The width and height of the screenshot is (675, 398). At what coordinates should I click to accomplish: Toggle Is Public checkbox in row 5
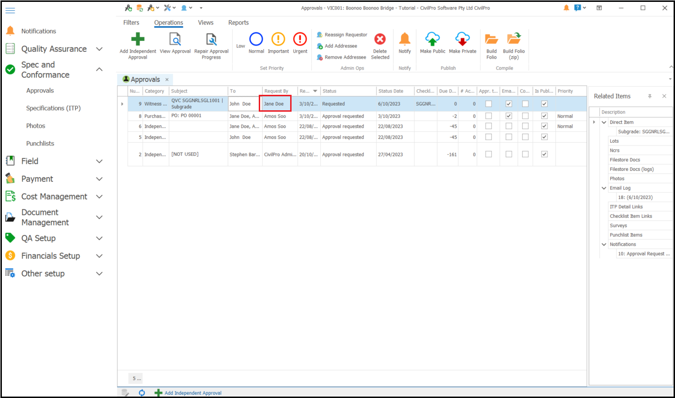click(x=544, y=137)
